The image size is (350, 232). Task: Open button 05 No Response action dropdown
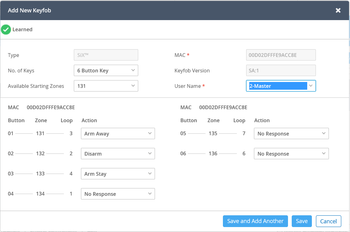(x=291, y=134)
